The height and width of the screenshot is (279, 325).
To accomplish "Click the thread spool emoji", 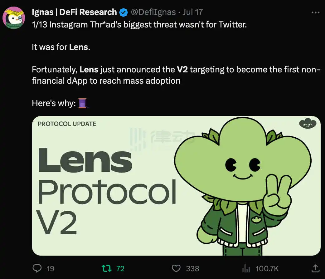I will (x=82, y=103).
